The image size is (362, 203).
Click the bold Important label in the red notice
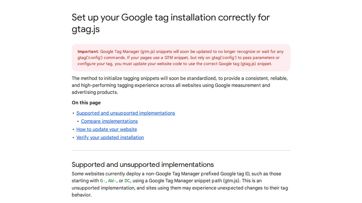click(88, 52)
